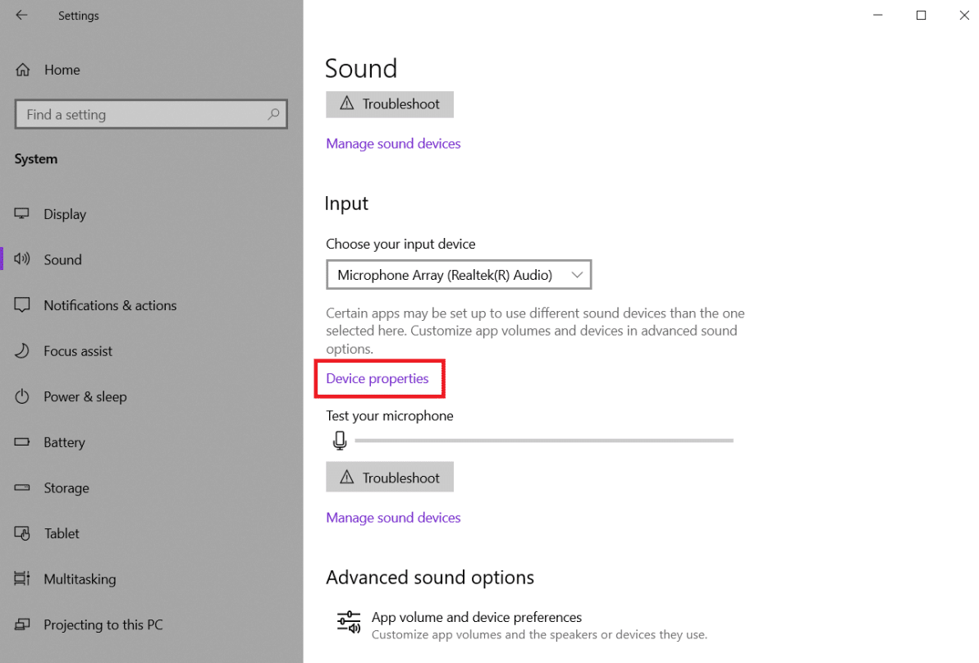Click the Display monitor icon

[x=22, y=214]
